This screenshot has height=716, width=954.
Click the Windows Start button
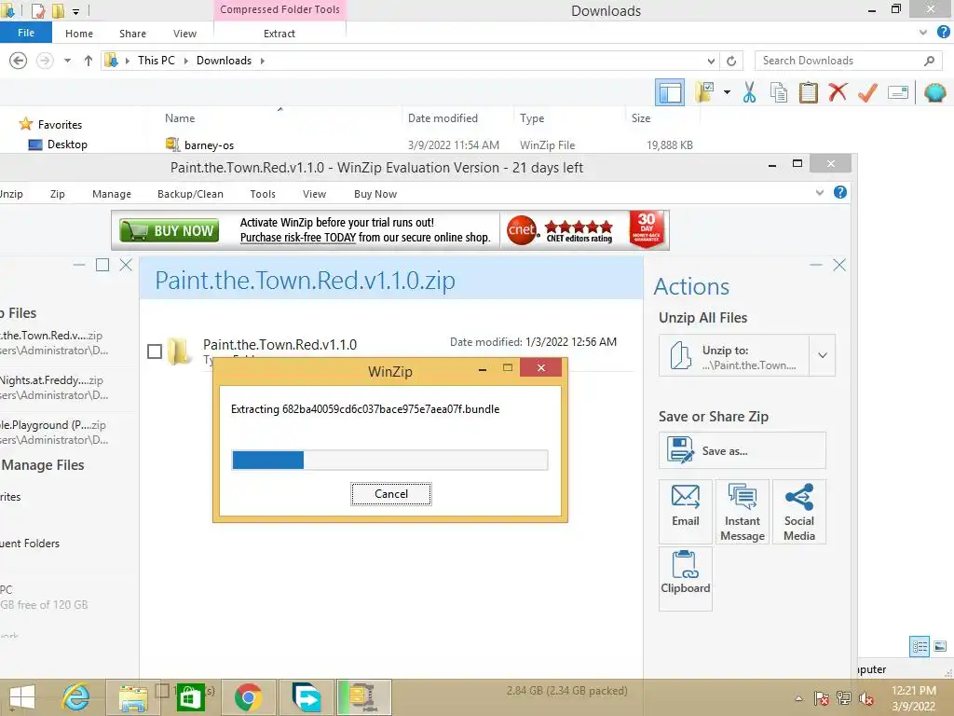22,697
